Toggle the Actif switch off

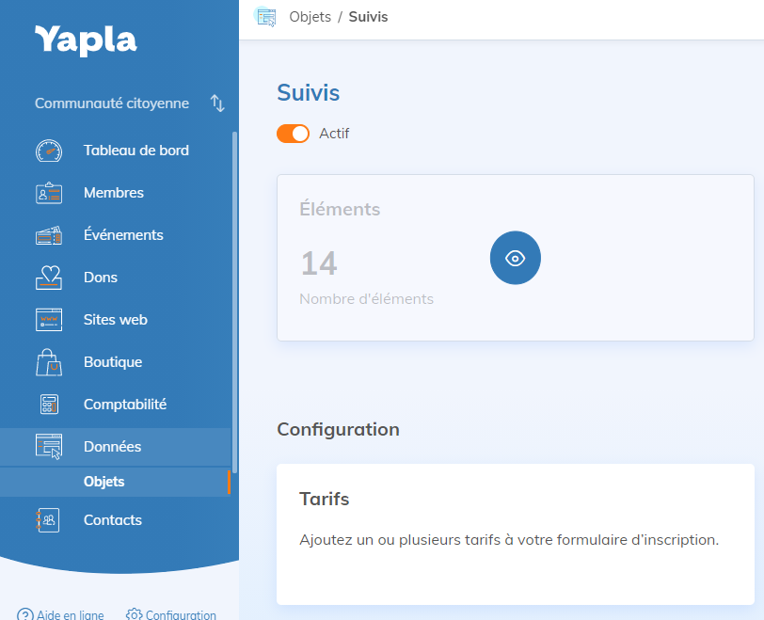293,134
